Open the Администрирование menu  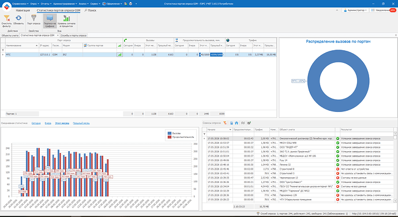point(65,4)
